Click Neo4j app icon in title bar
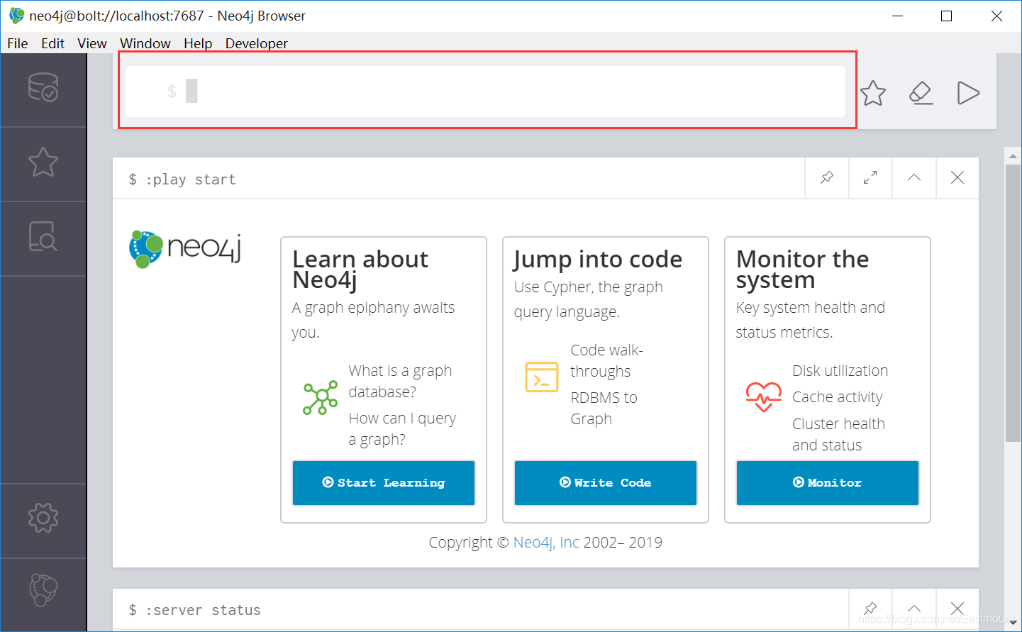 pos(16,16)
